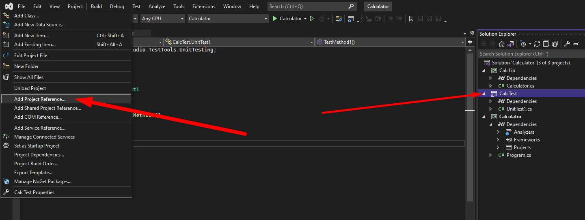Choose Manage NuGet Packages entry
The height and width of the screenshot is (220, 585).
(x=43, y=182)
